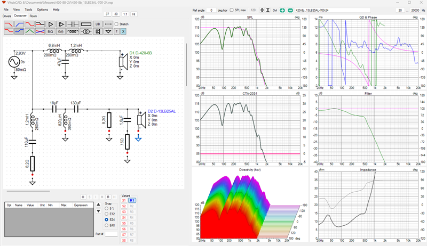The image size is (427, 246).
Task: Select the capacitor component tool
Action: coord(73,24)
